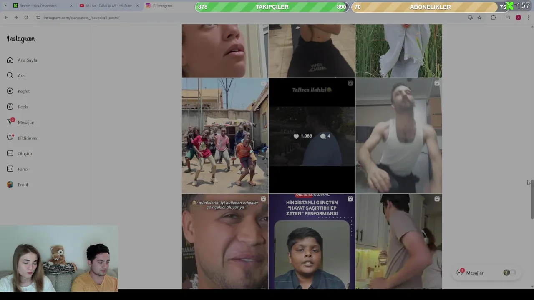This screenshot has width=534, height=300.
Task: Click the scrollbar down arrow
Action: [x=532, y=287]
